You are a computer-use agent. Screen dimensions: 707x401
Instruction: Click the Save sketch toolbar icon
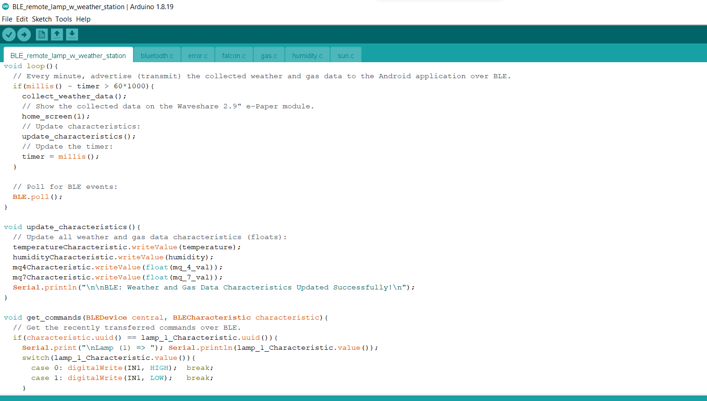point(72,34)
